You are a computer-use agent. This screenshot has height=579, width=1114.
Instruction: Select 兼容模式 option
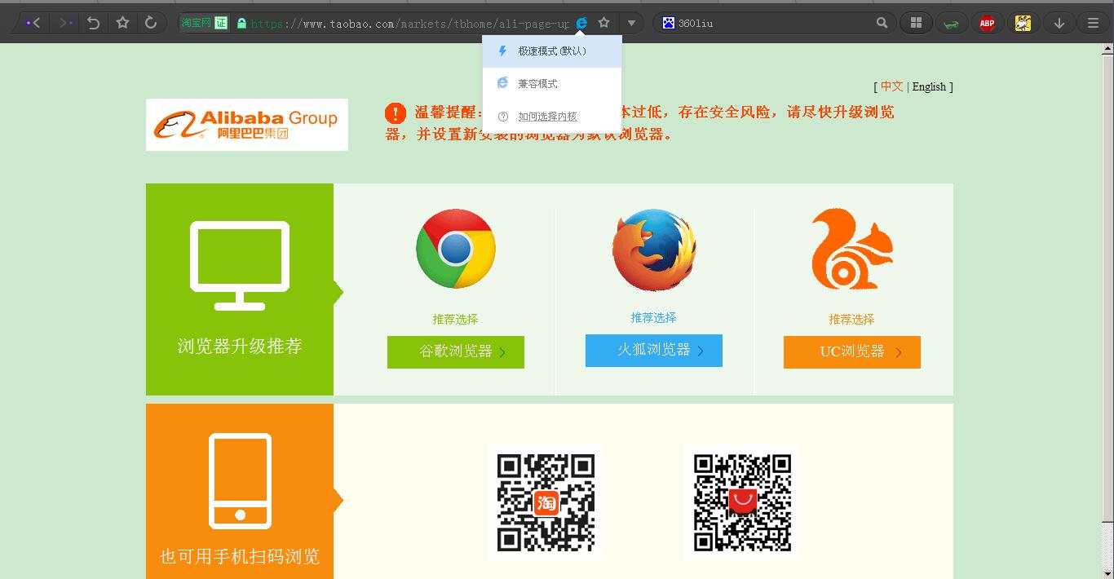[552, 84]
